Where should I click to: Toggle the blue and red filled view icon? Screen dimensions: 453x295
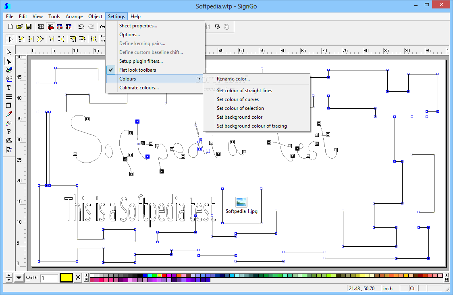(x=60, y=27)
